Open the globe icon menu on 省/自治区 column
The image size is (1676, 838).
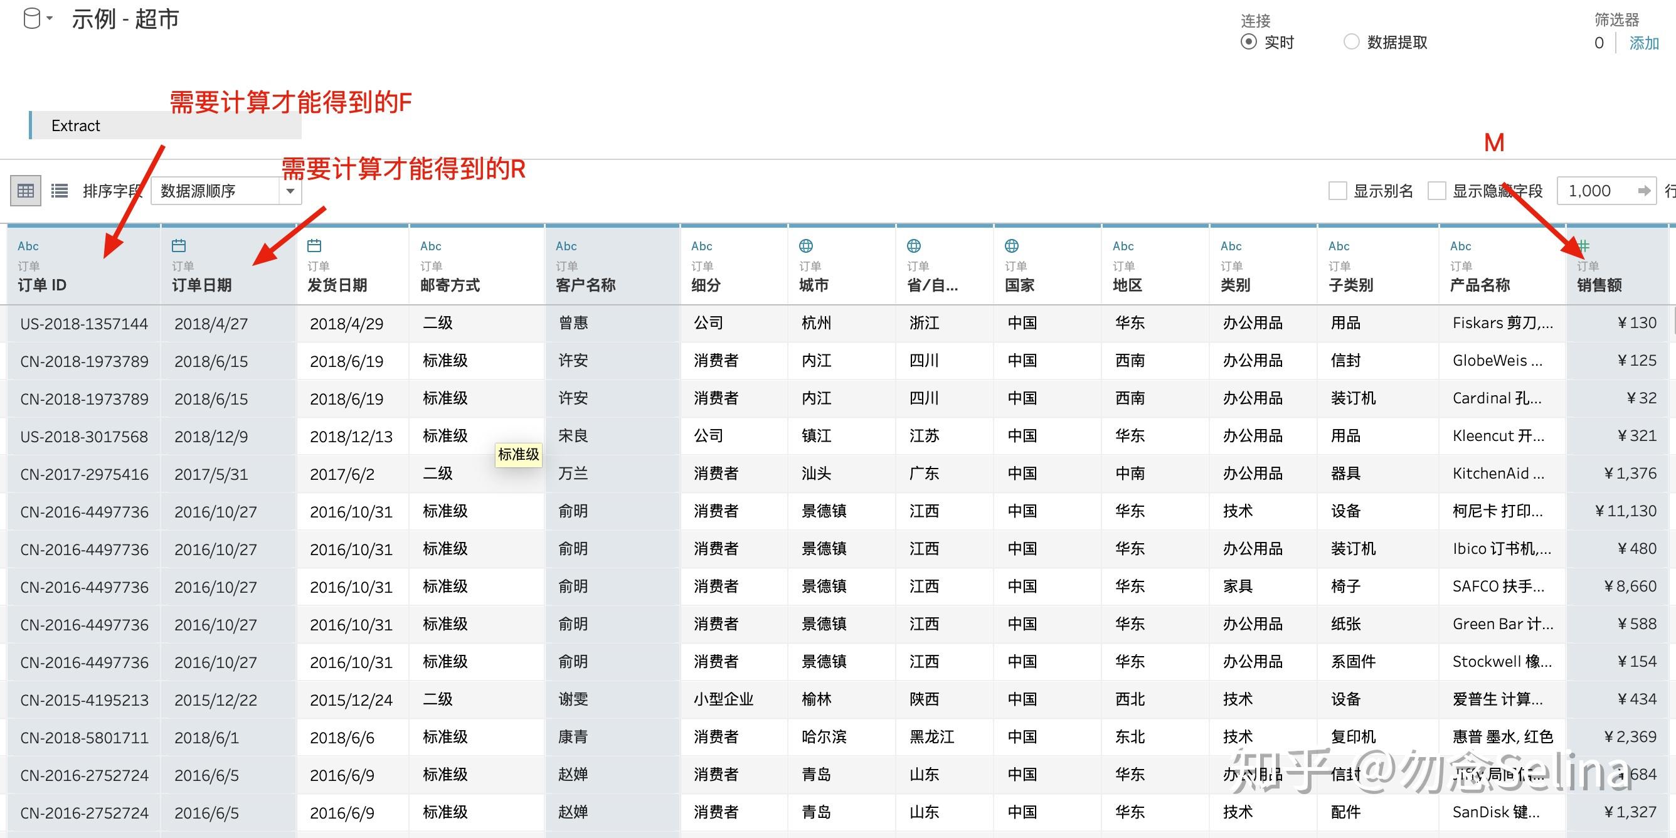pos(913,245)
